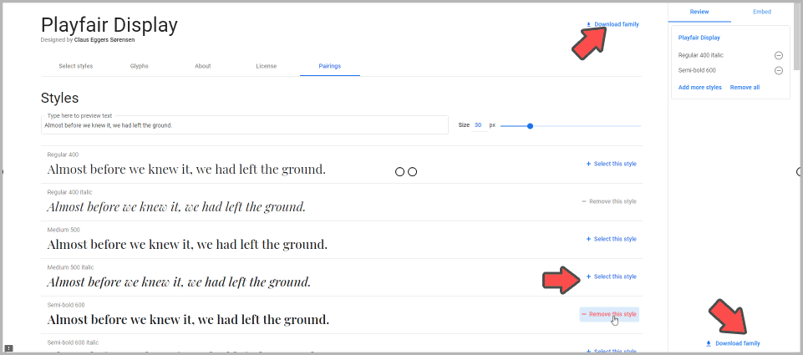803x355 pixels.
Task: Switch to the Glyphs tab
Action: [x=140, y=66]
